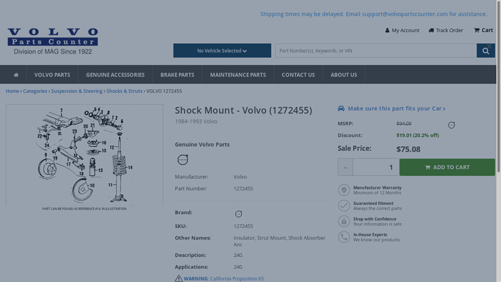
Task: Click the Part Number value 1272455
Action: [243, 189]
